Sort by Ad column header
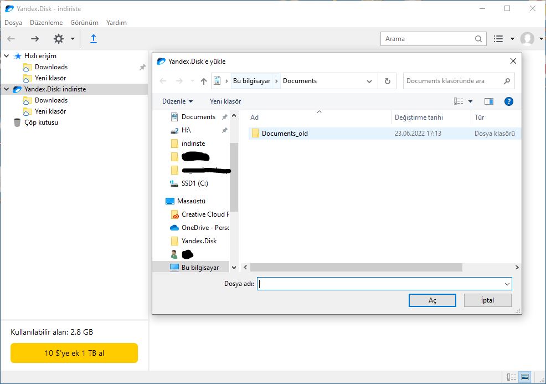546x384 pixels. (x=255, y=117)
